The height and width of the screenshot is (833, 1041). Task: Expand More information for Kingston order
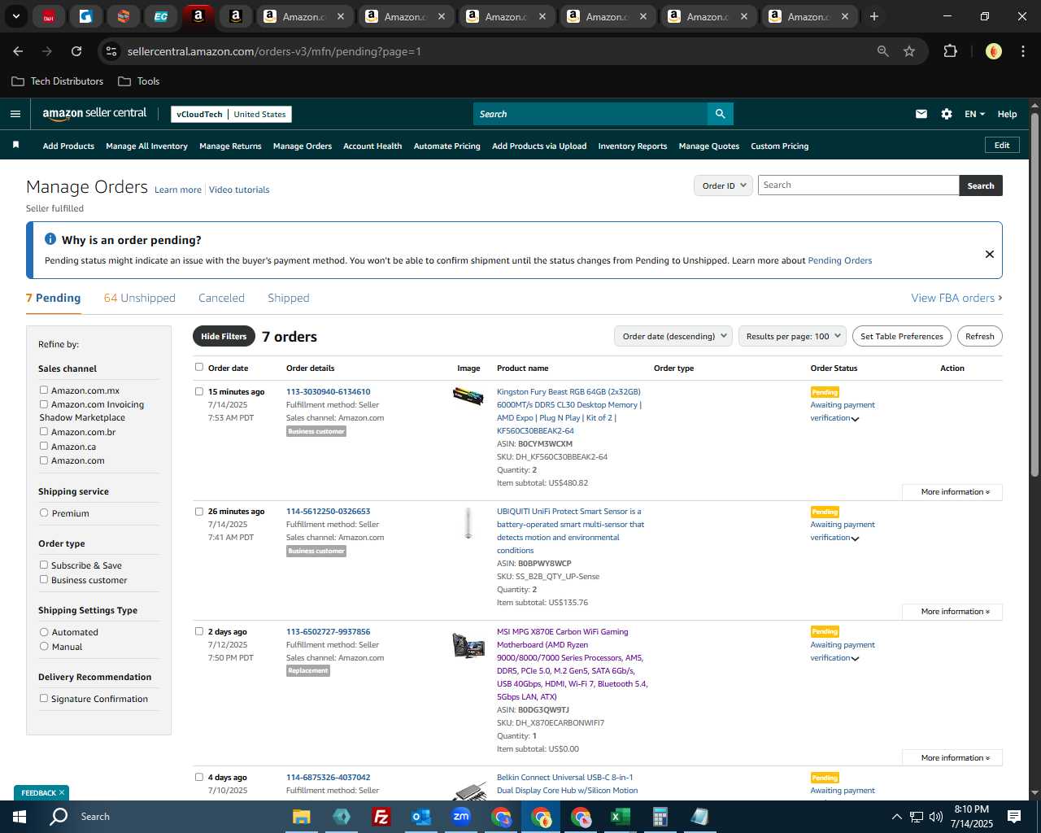[952, 492]
